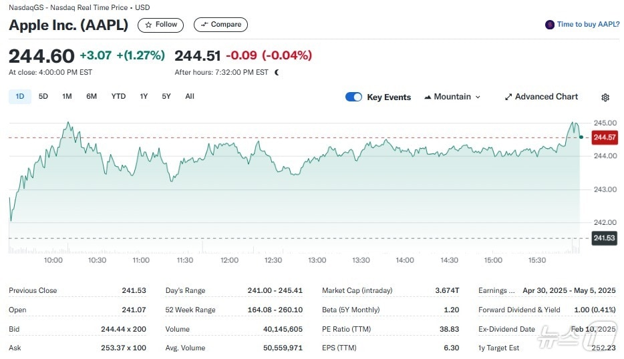Click the after-hours moon icon
The image size is (624, 359).
click(277, 72)
